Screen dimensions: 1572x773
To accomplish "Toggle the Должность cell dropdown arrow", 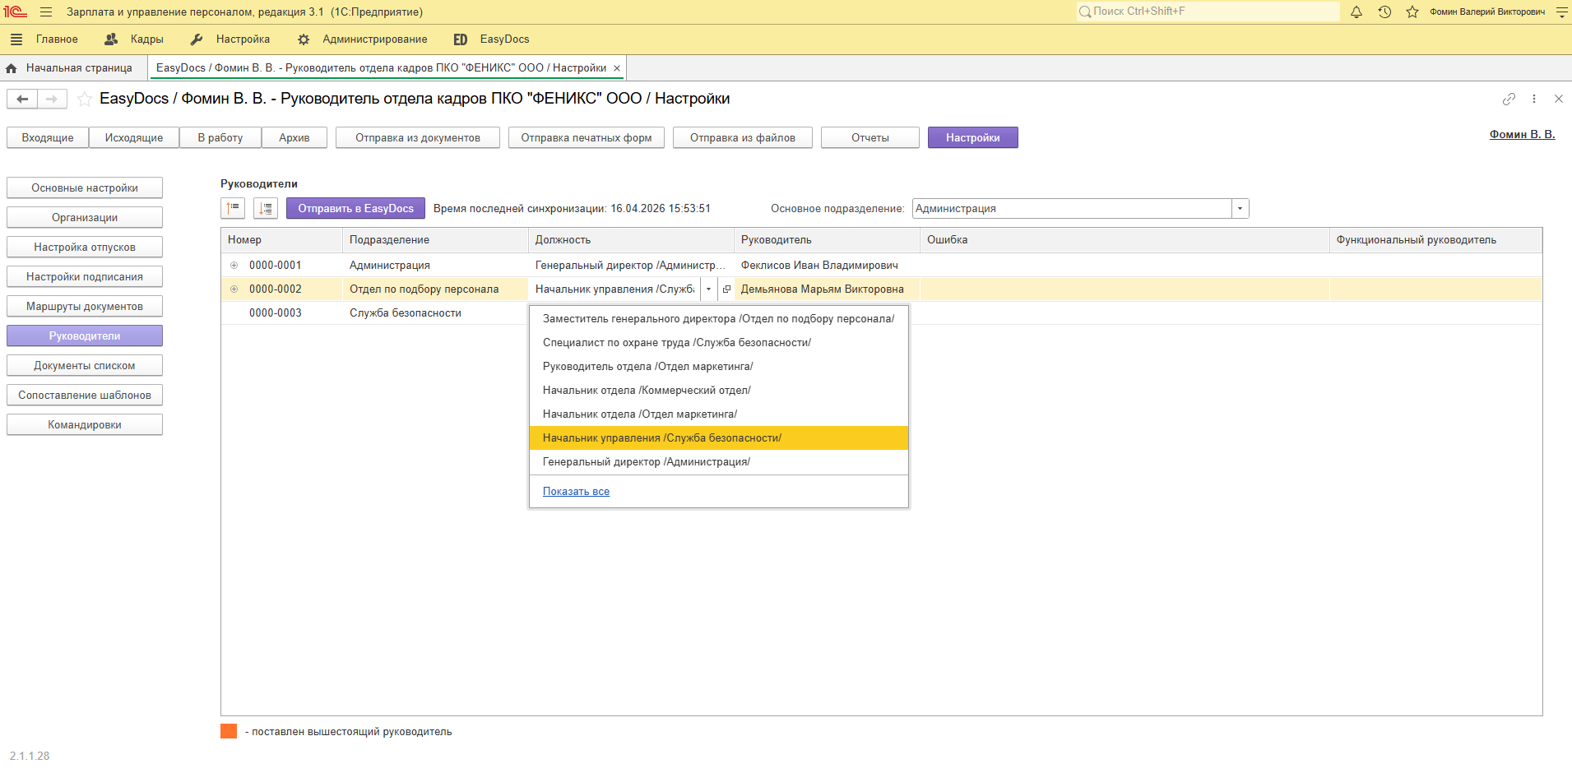I will click(708, 289).
